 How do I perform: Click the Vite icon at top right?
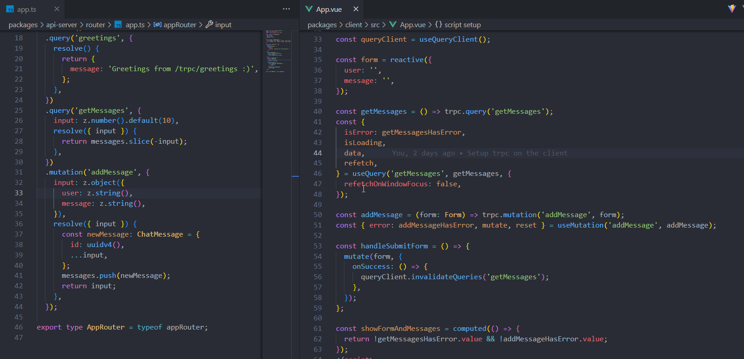click(x=732, y=9)
